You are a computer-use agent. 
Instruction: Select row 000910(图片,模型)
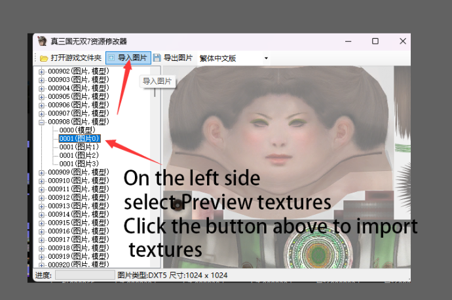coord(79,181)
